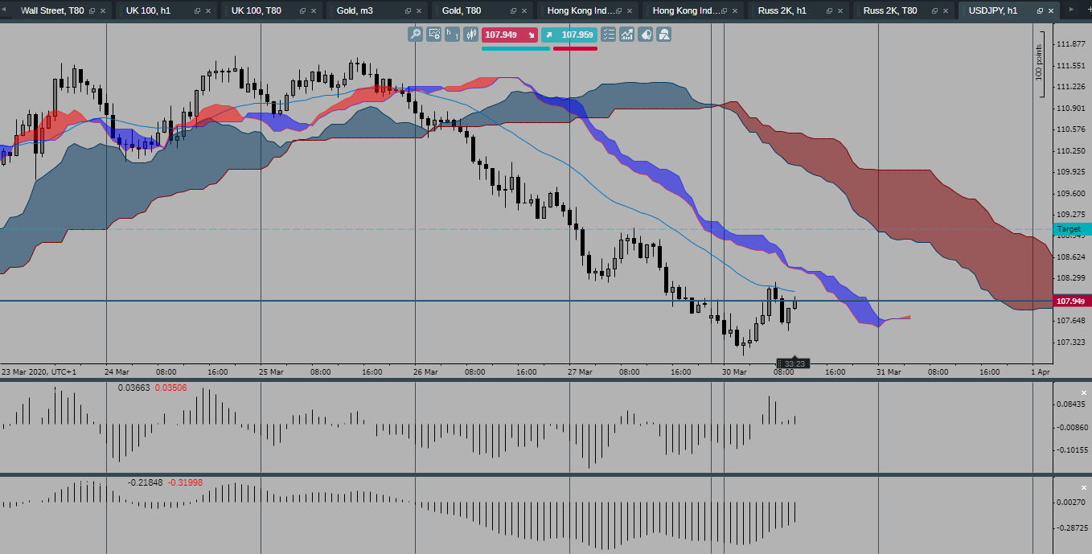Close the Gold, m3 tab
The height and width of the screenshot is (554, 1092).
(x=421, y=11)
